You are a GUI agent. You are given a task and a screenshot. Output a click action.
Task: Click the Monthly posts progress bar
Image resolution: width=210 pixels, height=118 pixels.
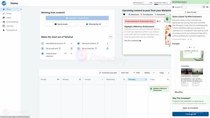pos(143,4)
